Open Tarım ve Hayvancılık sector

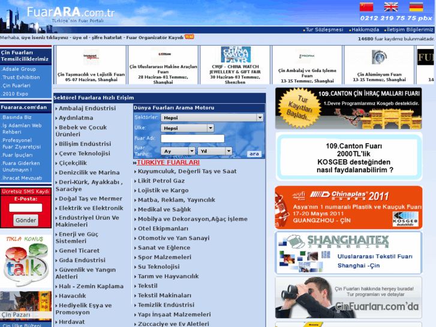(169, 276)
